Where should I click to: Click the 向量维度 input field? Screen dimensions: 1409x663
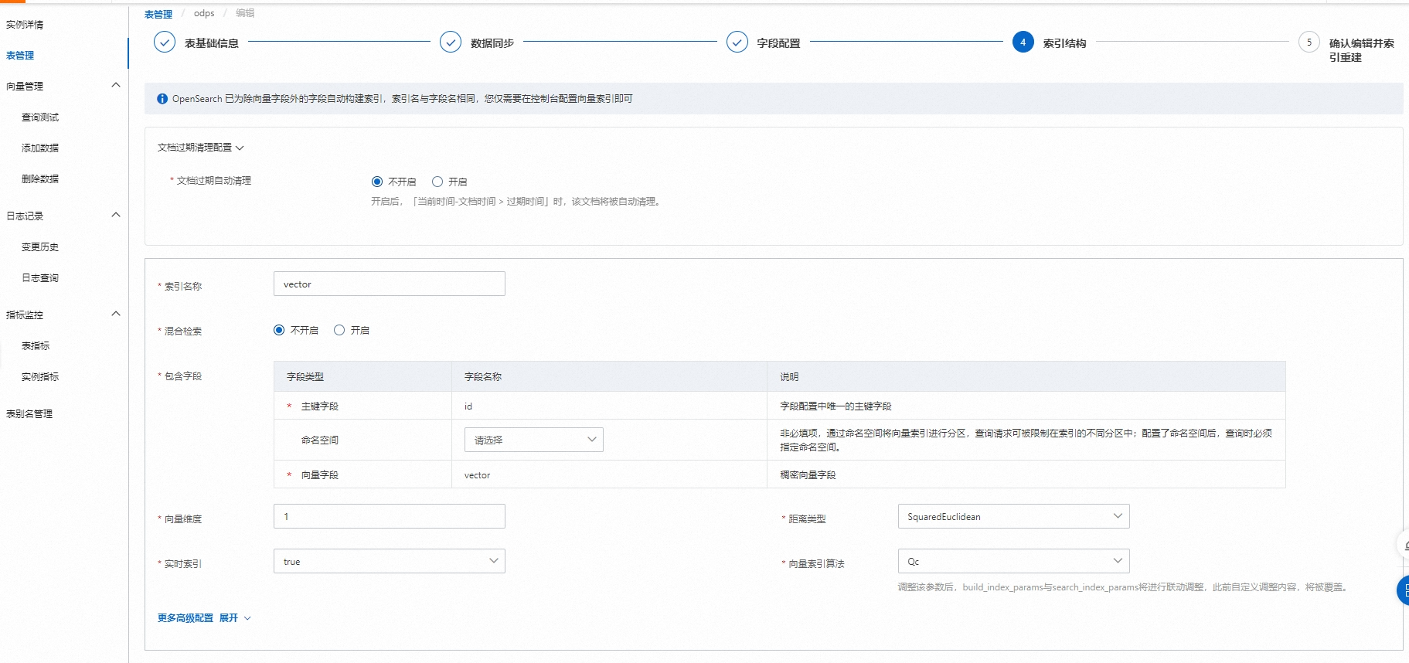[x=390, y=516]
